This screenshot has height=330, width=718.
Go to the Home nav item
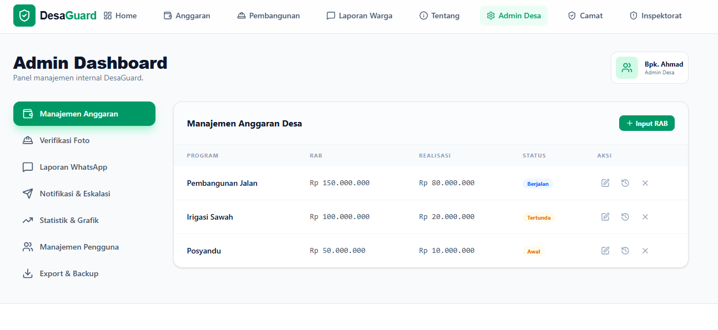[120, 16]
